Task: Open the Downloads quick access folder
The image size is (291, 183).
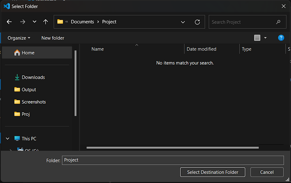Action: (33, 77)
